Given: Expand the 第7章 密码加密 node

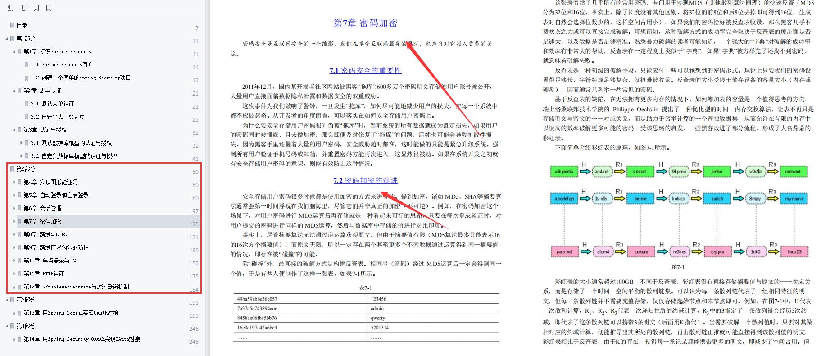Looking at the screenshot, I should tap(14, 221).
